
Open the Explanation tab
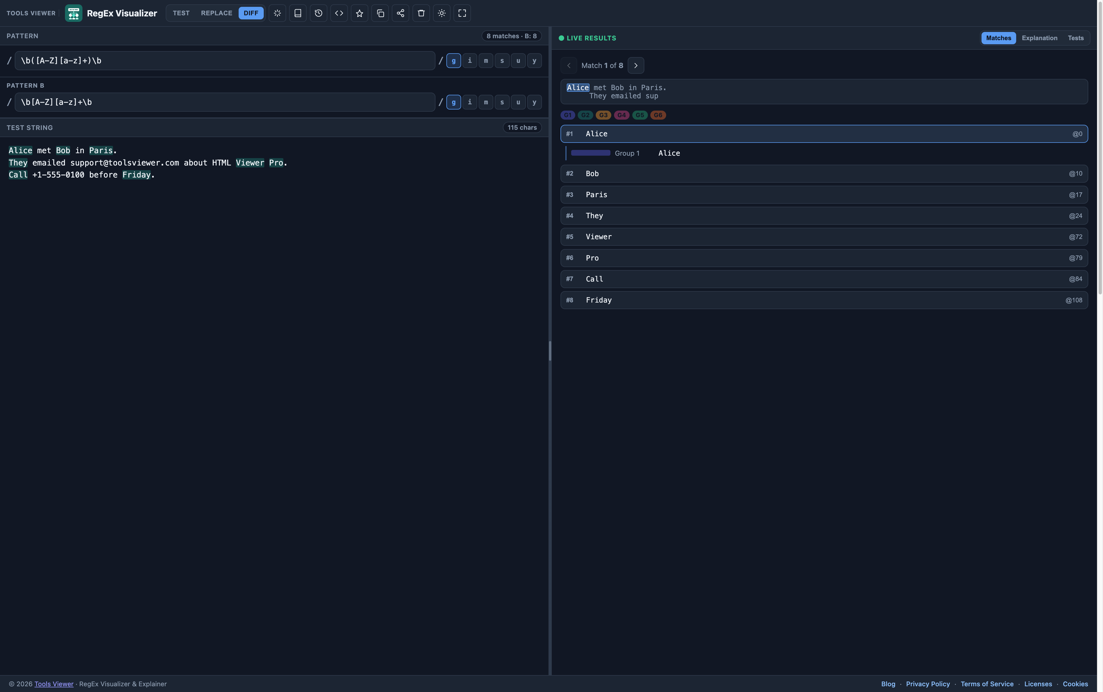1039,38
